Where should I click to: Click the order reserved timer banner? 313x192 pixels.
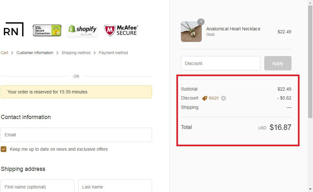(x=76, y=92)
